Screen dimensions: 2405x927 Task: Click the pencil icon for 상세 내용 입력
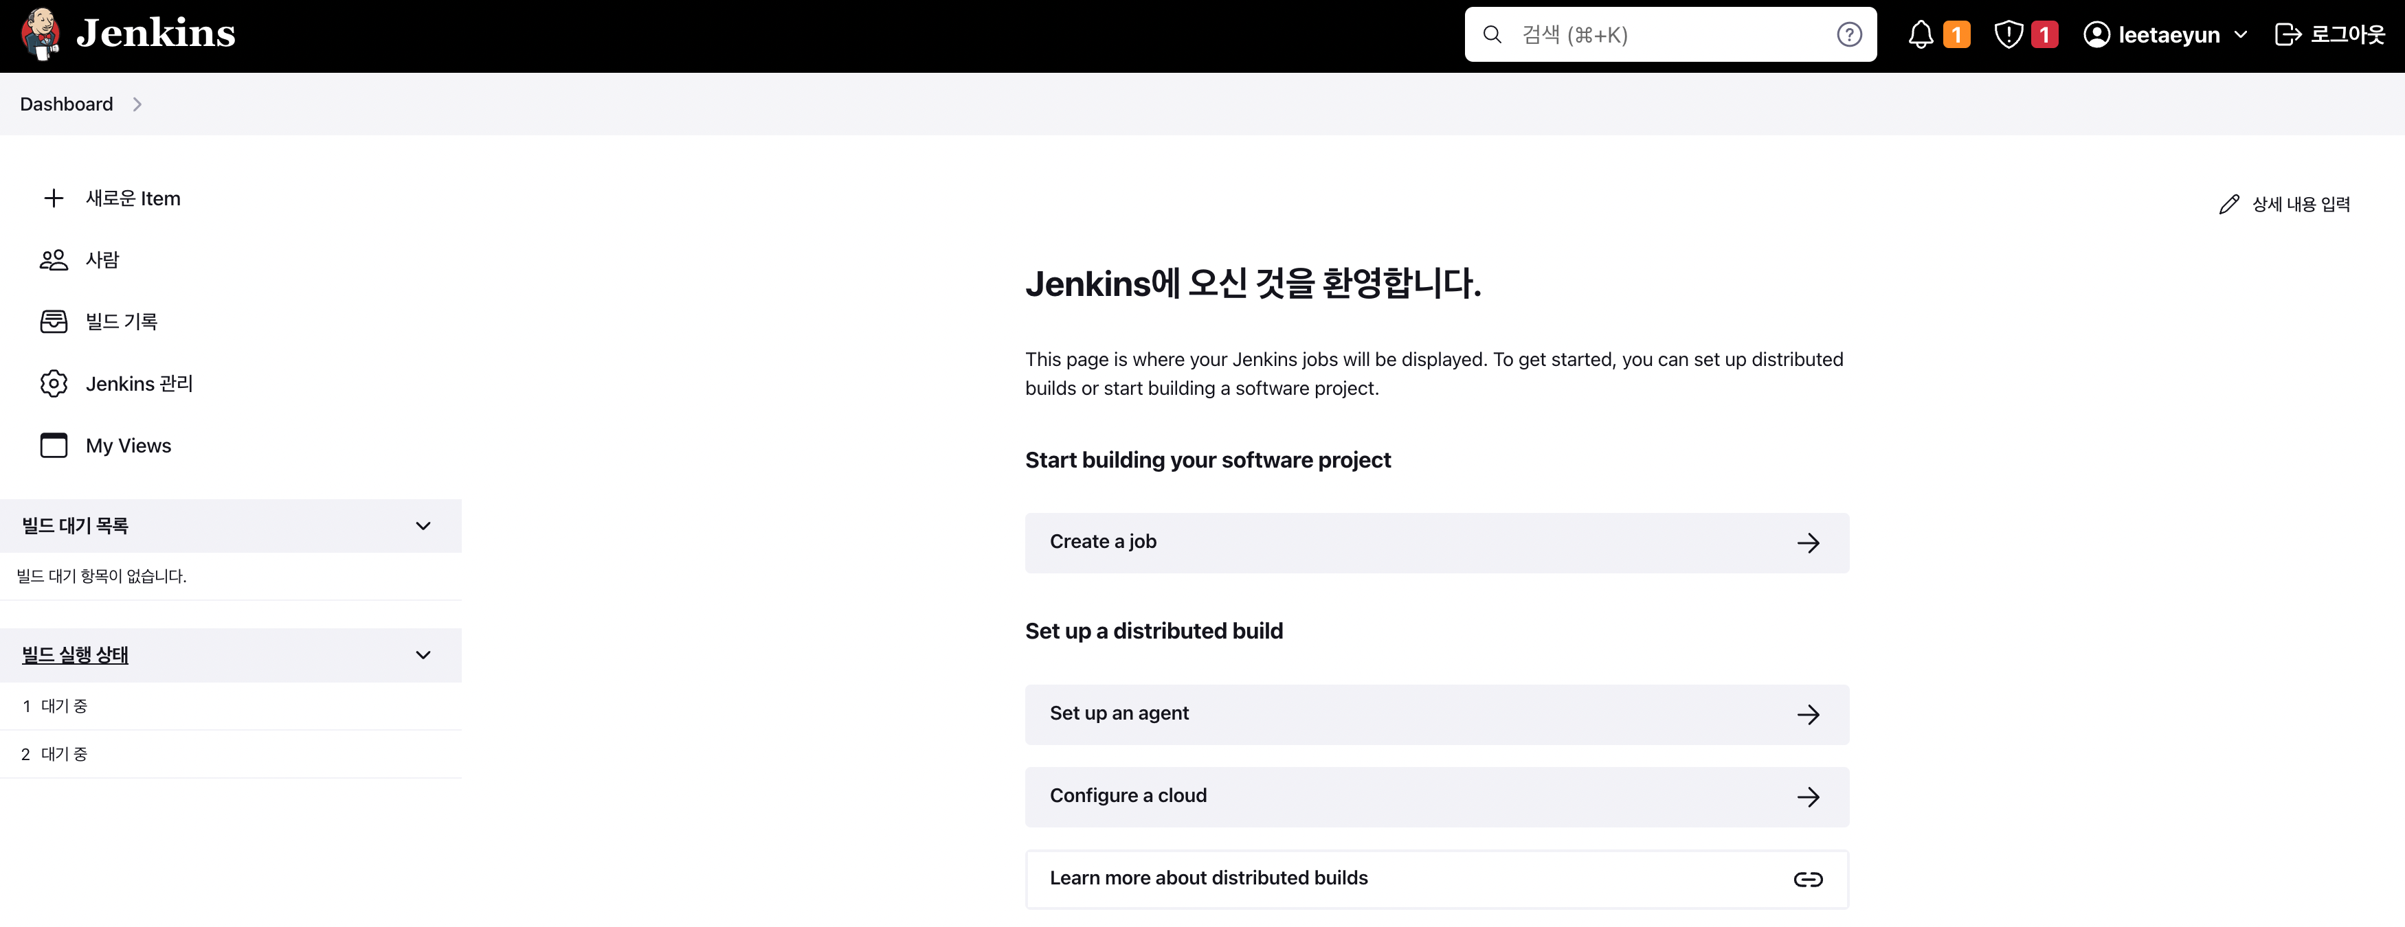click(x=2228, y=204)
